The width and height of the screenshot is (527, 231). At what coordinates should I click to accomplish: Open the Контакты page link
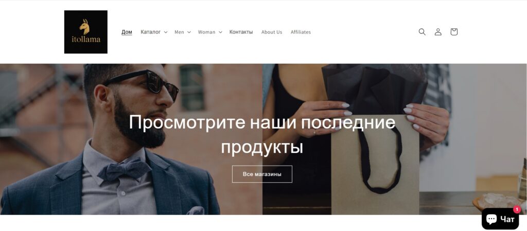point(241,32)
